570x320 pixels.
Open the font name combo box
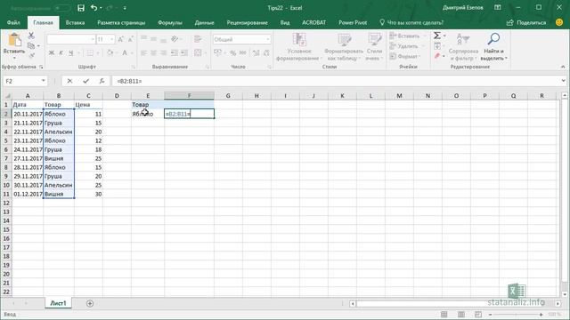click(x=70, y=39)
